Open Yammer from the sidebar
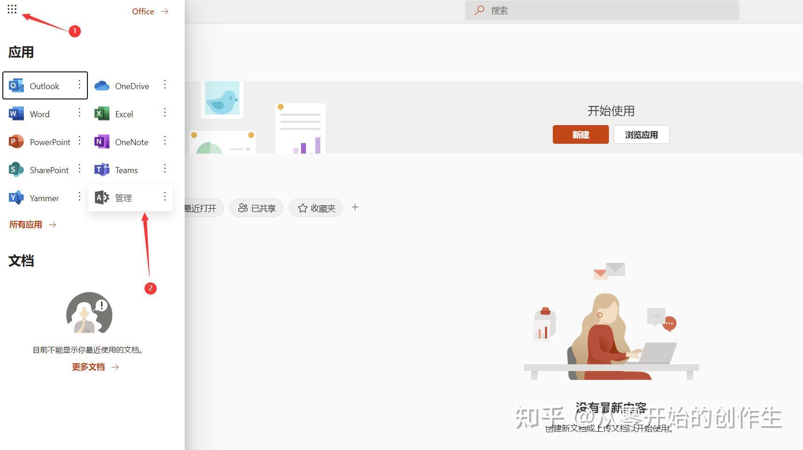803x450 pixels. pos(44,198)
